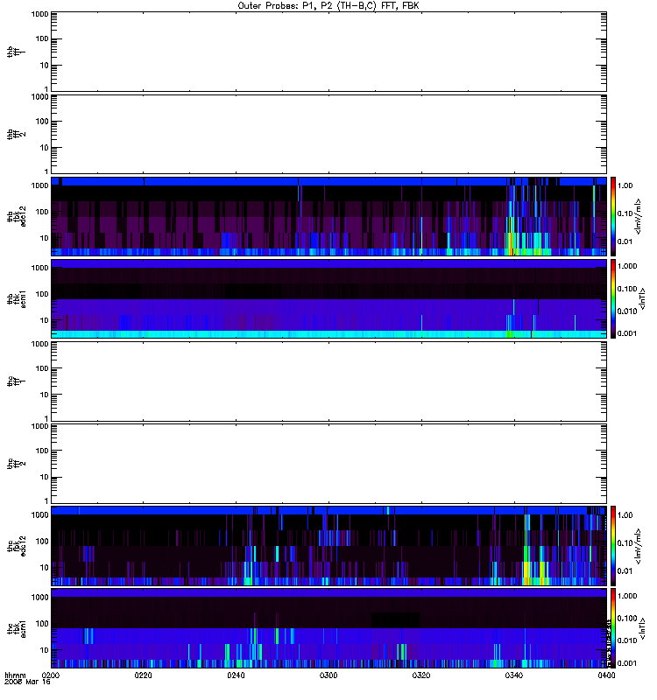Click the plot title 'Outer Probes: P1, P2 (TH-B,C) FFT, FBK'
This screenshot has height=700, width=657.
point(328,6)
